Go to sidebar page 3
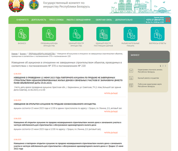This screenshot has width=178, height=151. tap(165, 66)
